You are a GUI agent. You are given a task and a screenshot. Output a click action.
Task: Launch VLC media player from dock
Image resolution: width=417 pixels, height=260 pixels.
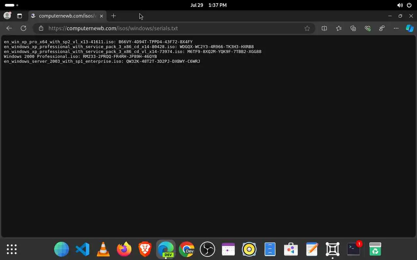click(x=103, y=249)
